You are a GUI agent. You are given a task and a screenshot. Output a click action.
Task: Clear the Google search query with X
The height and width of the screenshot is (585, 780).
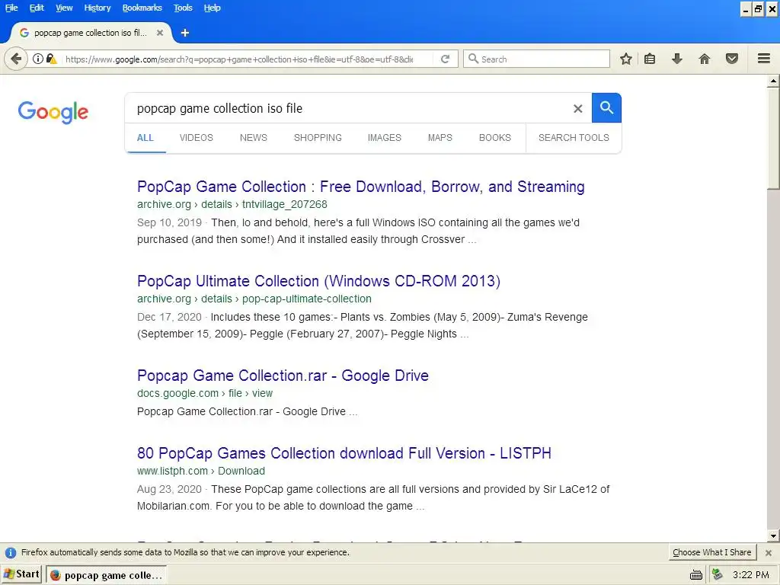point(577,108)
